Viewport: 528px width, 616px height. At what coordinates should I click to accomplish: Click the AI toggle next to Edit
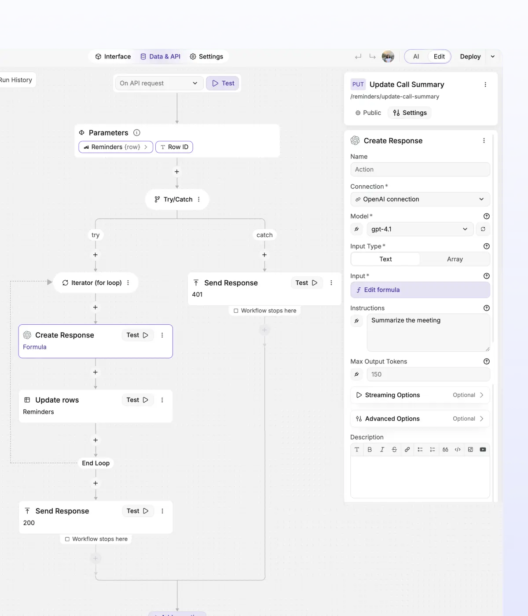416,56
